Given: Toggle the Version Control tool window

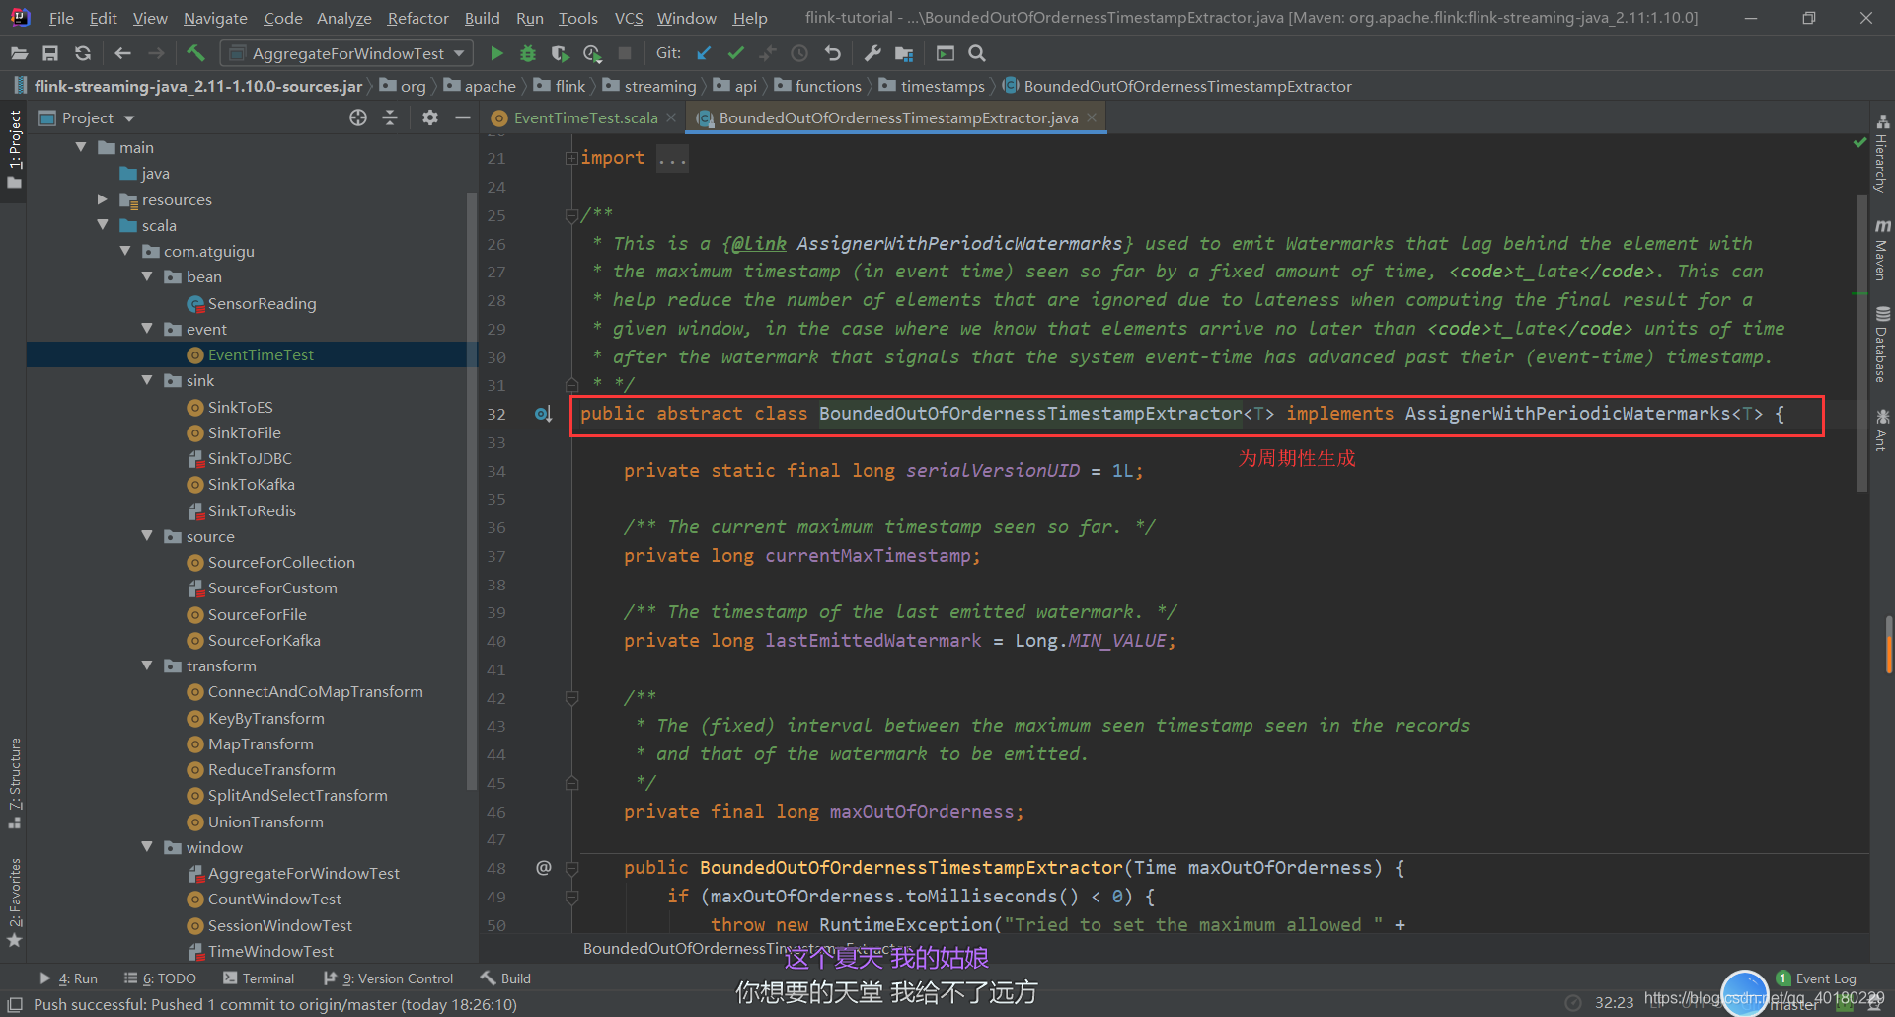Looking at the screenshot, I should pos(389,978).
